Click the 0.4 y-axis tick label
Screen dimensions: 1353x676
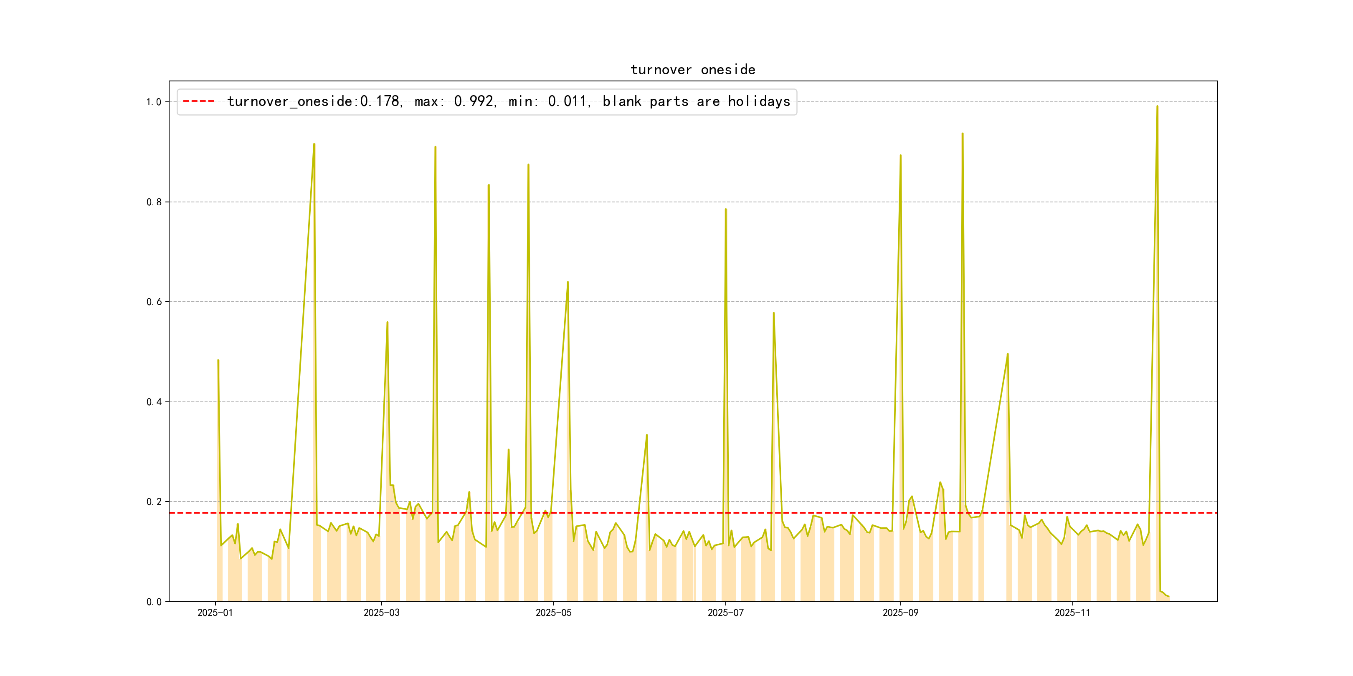(x=153, y=402)
